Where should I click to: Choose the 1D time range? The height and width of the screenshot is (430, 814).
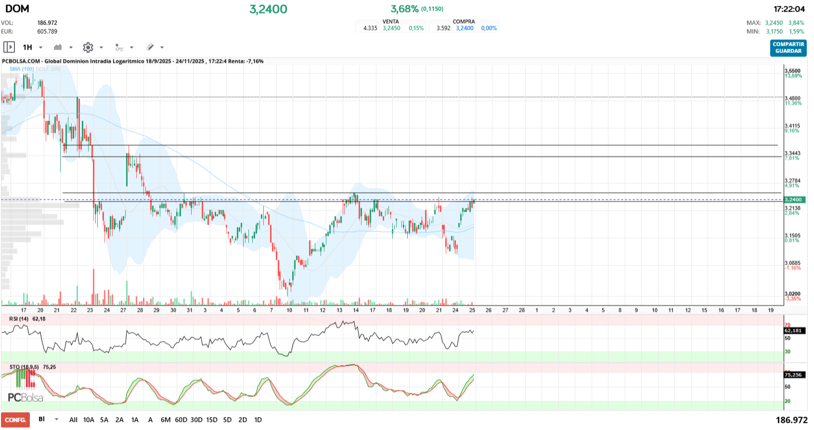(258, 420)
